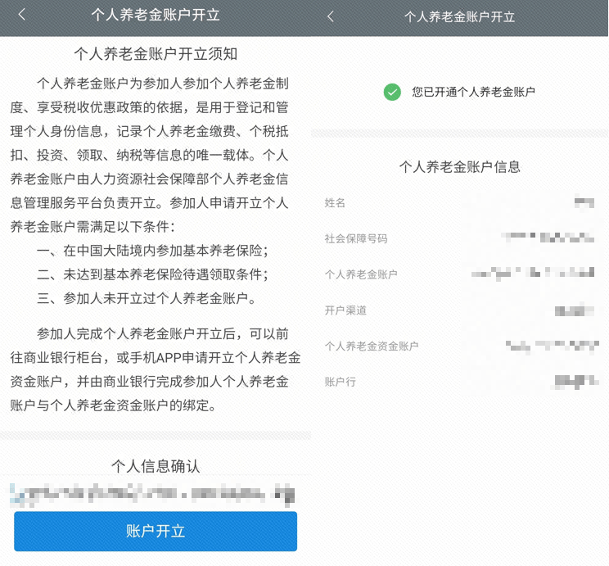Viewport: 609px width, 566px height.
Task: Select the 个人养老金账户信息 section heading
Action: click(x=459, y=167)
